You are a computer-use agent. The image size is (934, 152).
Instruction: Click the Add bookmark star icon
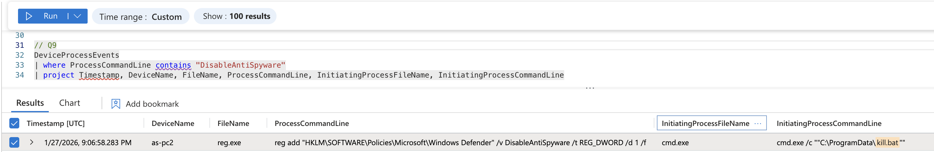(116, 104)
